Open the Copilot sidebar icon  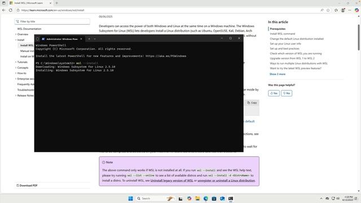[x=356, y=10]
